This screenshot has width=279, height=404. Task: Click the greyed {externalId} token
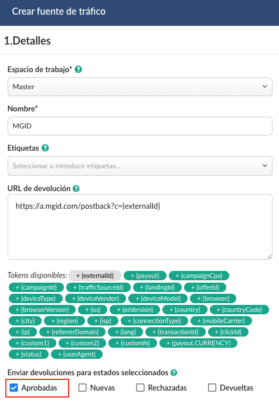click(95, 276)
